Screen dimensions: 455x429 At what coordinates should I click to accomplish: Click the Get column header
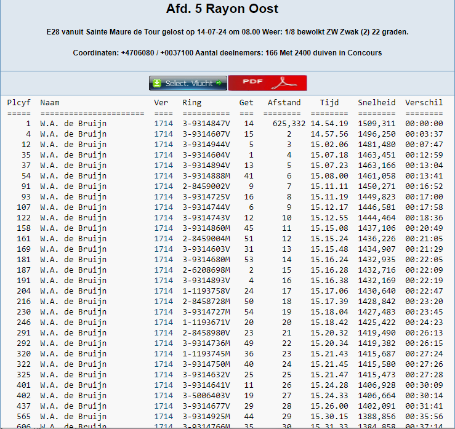tap(246, 103)
